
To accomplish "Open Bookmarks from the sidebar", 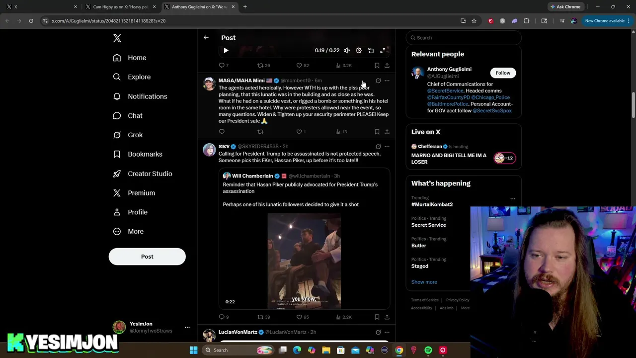I will (137, 154).
